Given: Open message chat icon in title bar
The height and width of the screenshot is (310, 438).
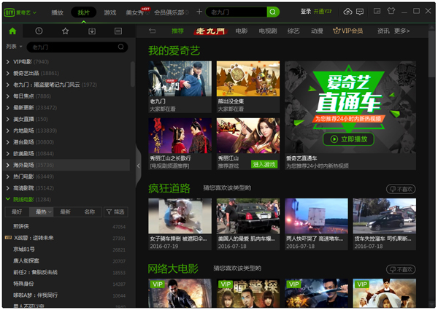Looking at the screenshot, I should 360,12.
